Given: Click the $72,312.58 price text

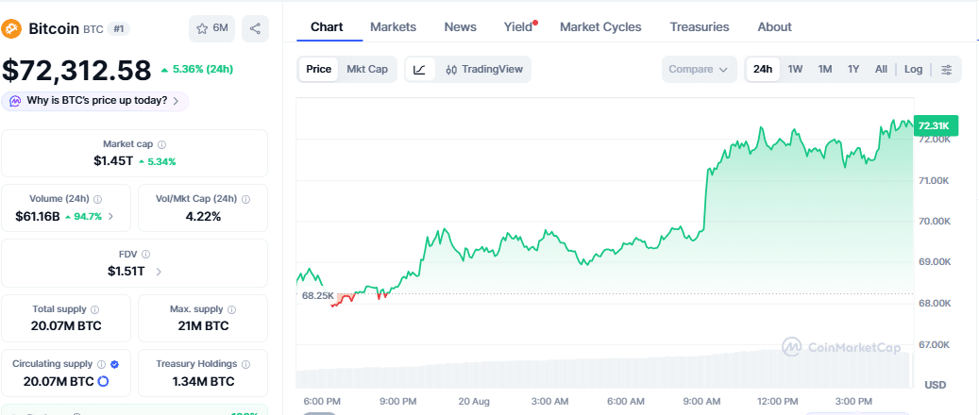Looking at the screenshot, I should pos(76,71).
